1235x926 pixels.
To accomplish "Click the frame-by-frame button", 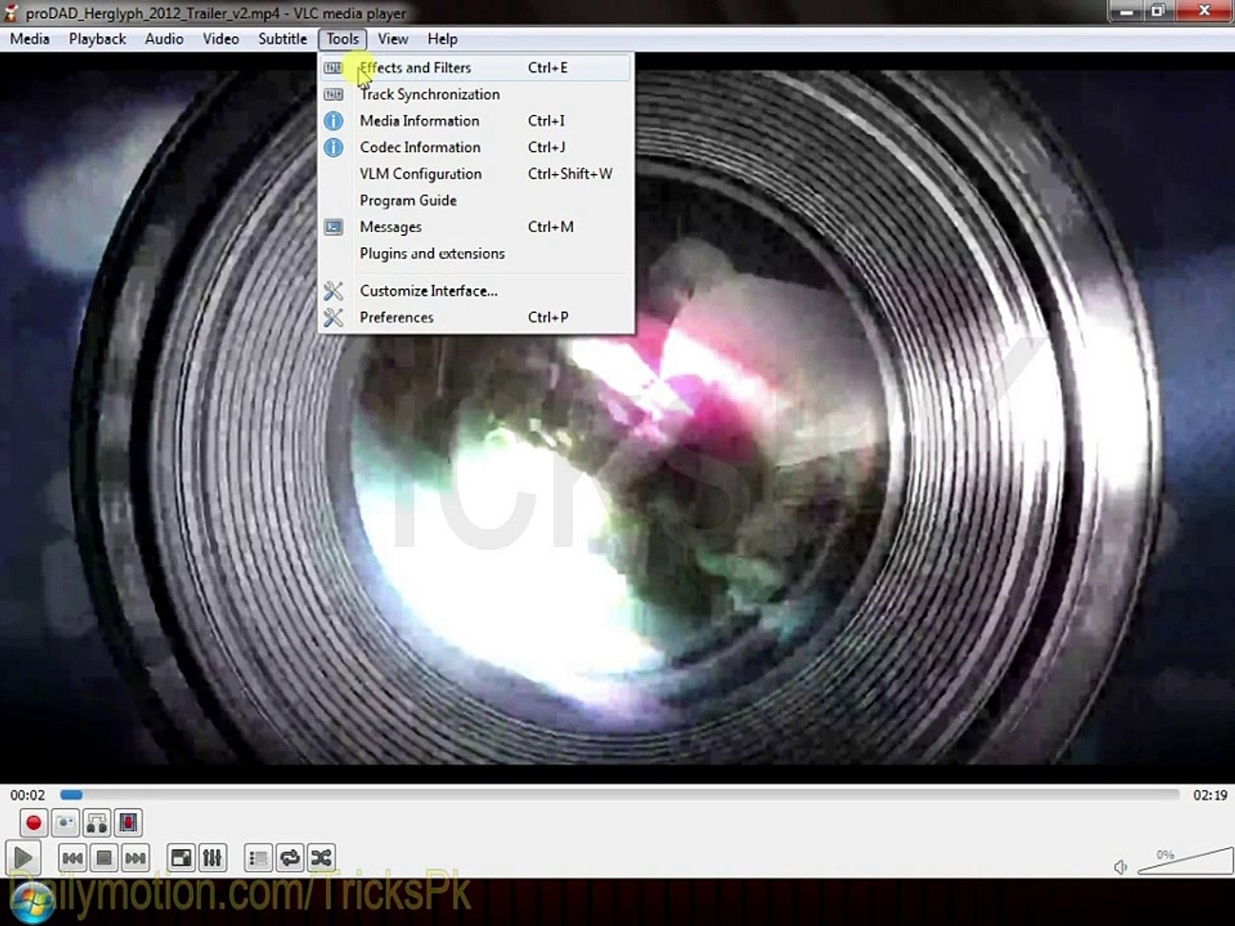I will 129,823.
